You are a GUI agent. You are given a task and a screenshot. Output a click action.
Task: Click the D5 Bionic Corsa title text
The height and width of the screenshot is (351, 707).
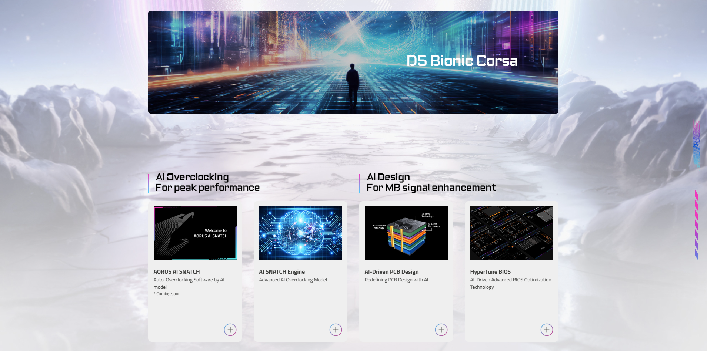pyautogui.click(x=462, y=61)
